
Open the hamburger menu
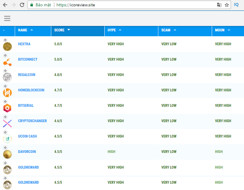(7, 18)
